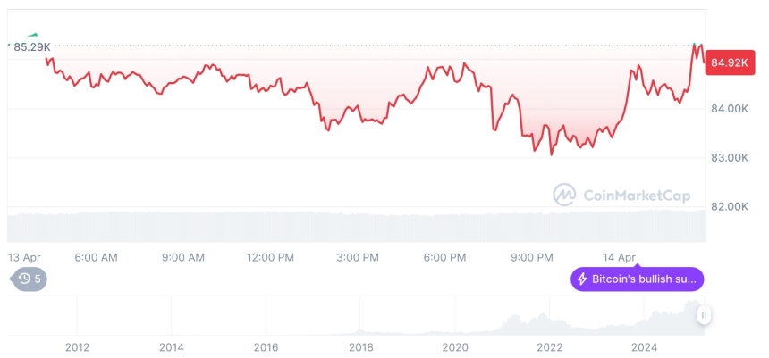The image size is (769, 358).
Task: Click the red 84.92K current price label
Action: (x=729, y=62)
